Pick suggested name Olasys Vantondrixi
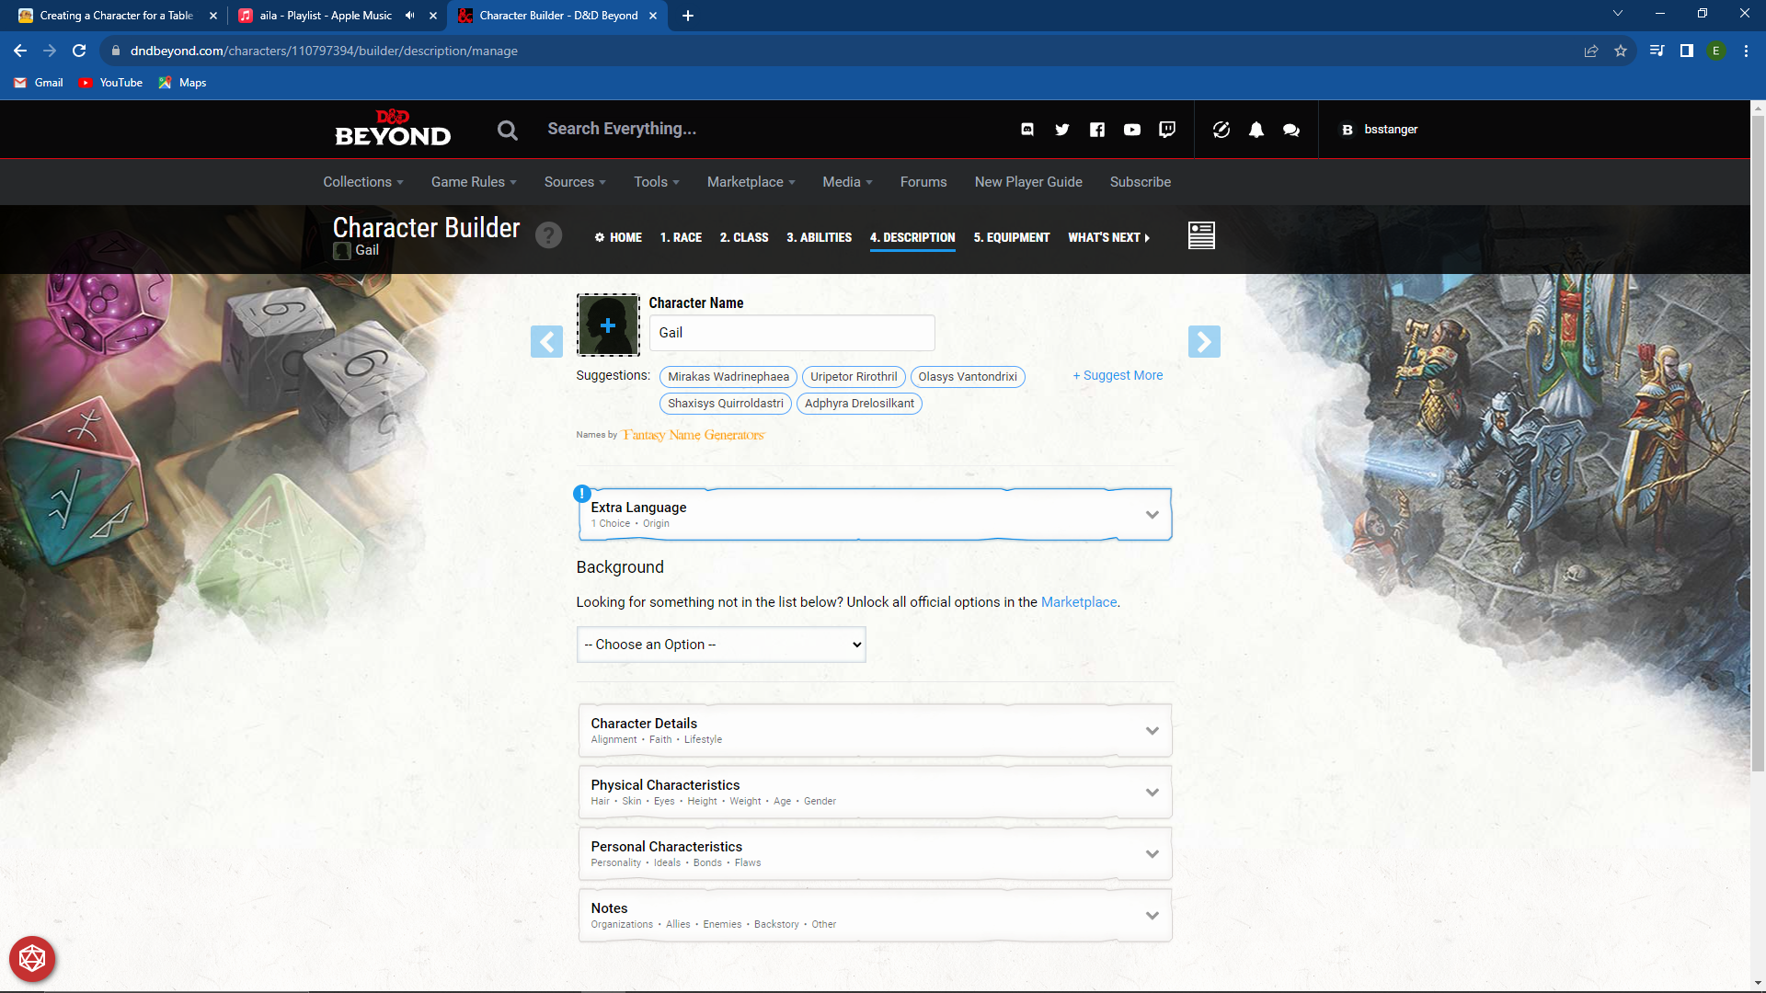 (x=968, y=377)
